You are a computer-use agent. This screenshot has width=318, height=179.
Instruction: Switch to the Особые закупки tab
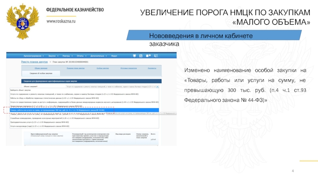[103, 68]
